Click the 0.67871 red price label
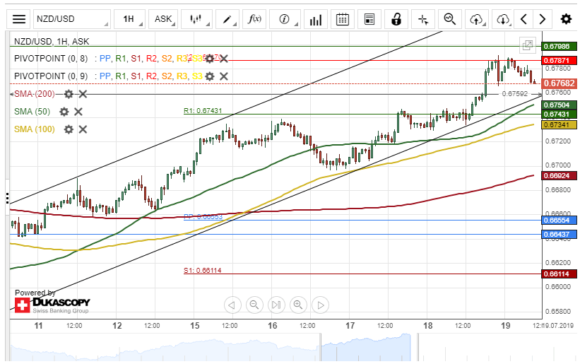This screenshot has width=580, height=364. (559, 60)
